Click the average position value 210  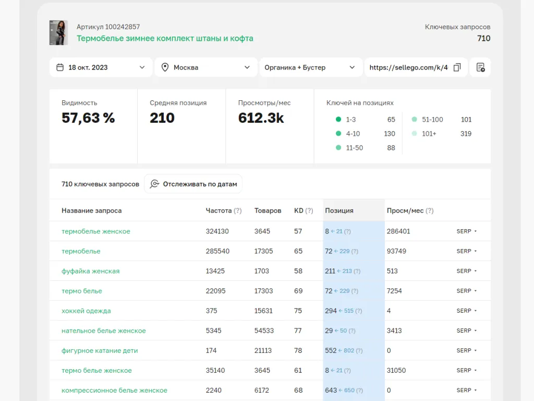tap(162, 118)
